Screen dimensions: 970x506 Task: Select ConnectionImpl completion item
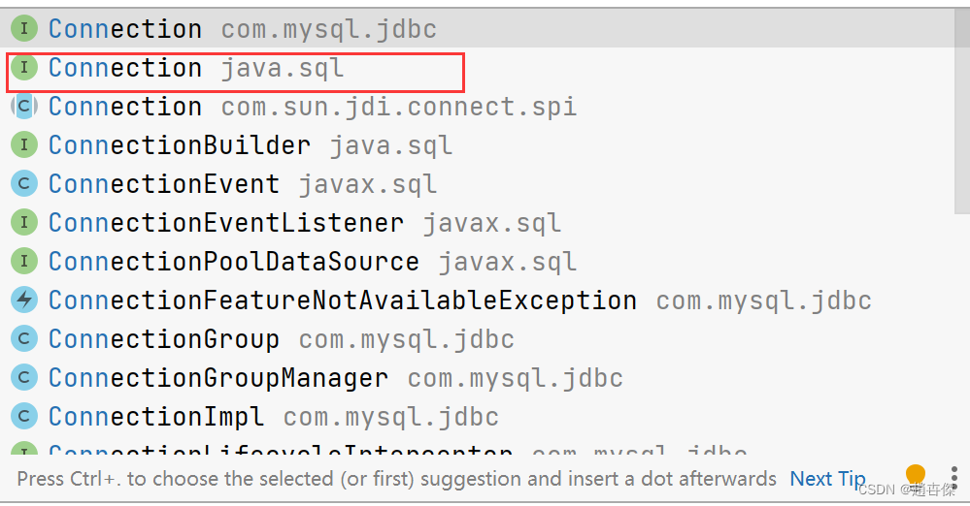[273, 417]
